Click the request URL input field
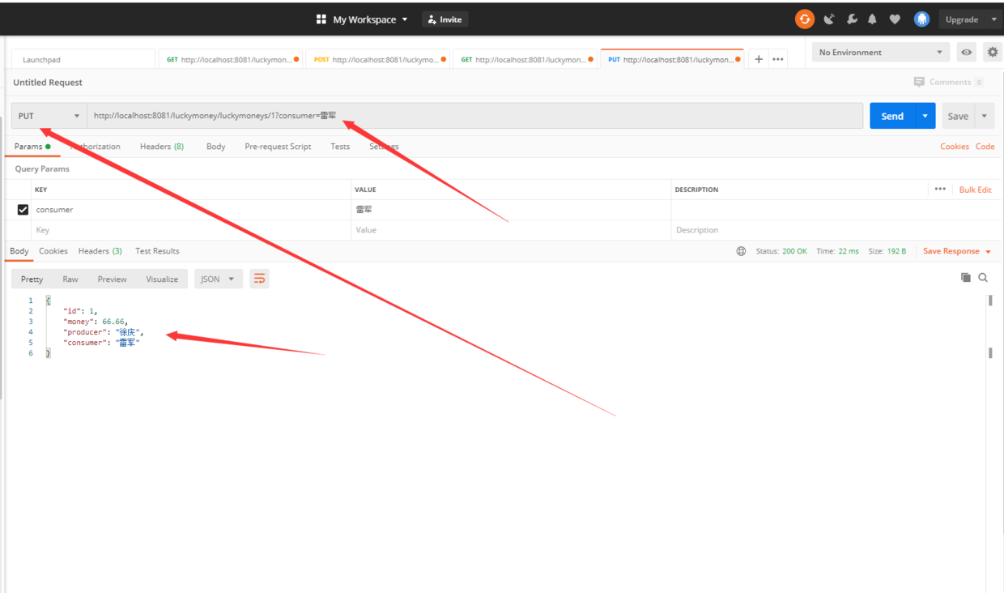The height and width of the screenshot is (593, 1004). (x=475, y=116)
